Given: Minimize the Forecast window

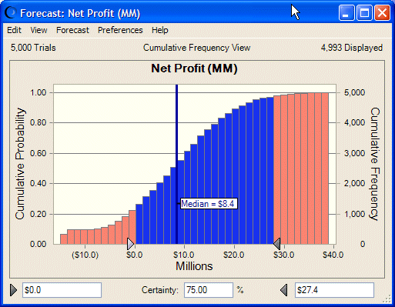Looking at the screenshot, I should (x=346, y=13).
